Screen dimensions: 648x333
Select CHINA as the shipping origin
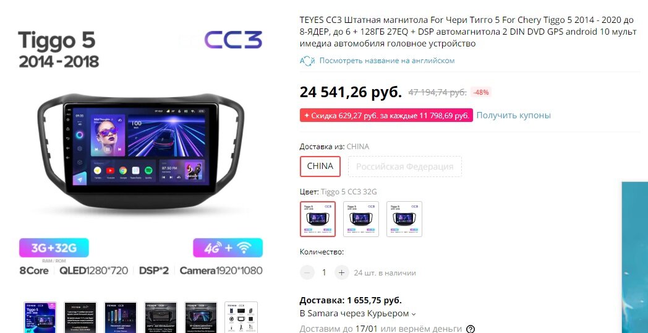click(320, 166)
